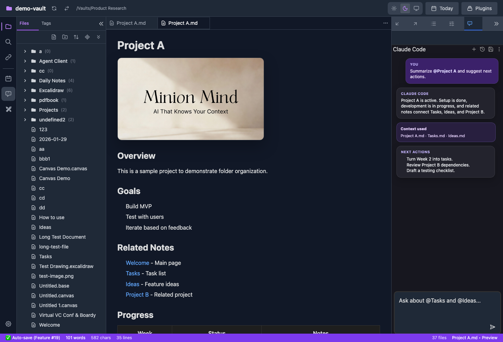This screenshot has height=342, width=503.
Task: Click the Minion Mind banner image
Action: (x=191, y=99)
